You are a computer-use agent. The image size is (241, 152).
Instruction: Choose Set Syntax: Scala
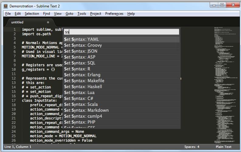[x=122, y=105]
